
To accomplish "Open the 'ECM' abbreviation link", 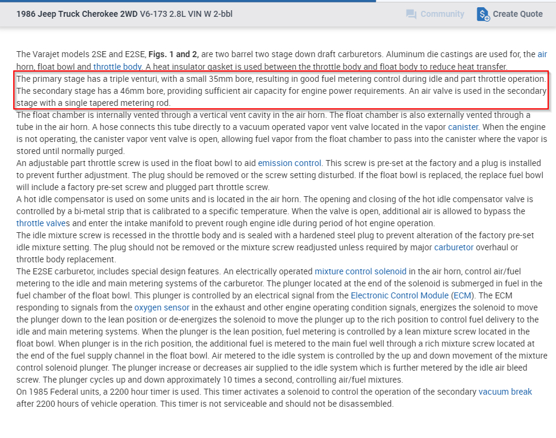I will point(463,295).
